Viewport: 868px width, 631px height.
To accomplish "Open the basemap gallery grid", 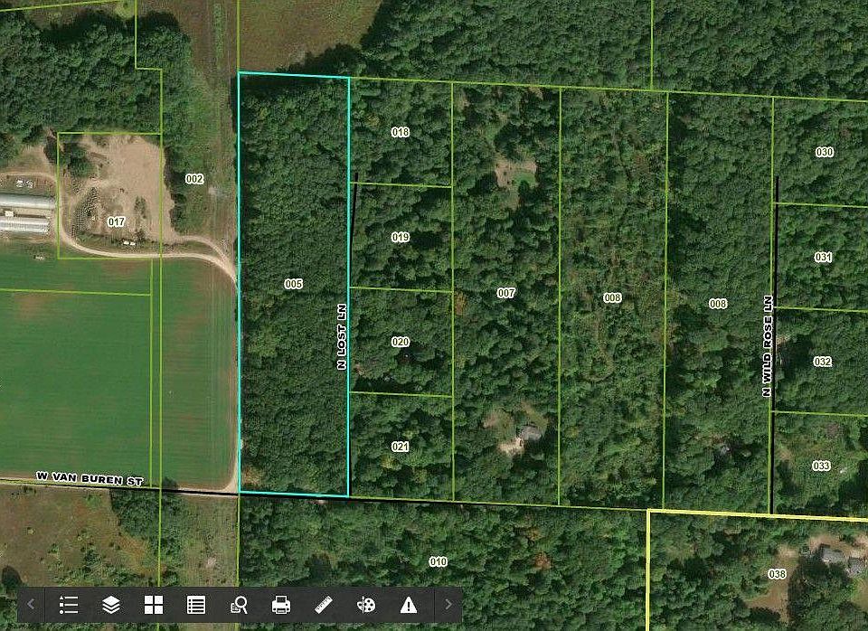I will click(154, 605).
